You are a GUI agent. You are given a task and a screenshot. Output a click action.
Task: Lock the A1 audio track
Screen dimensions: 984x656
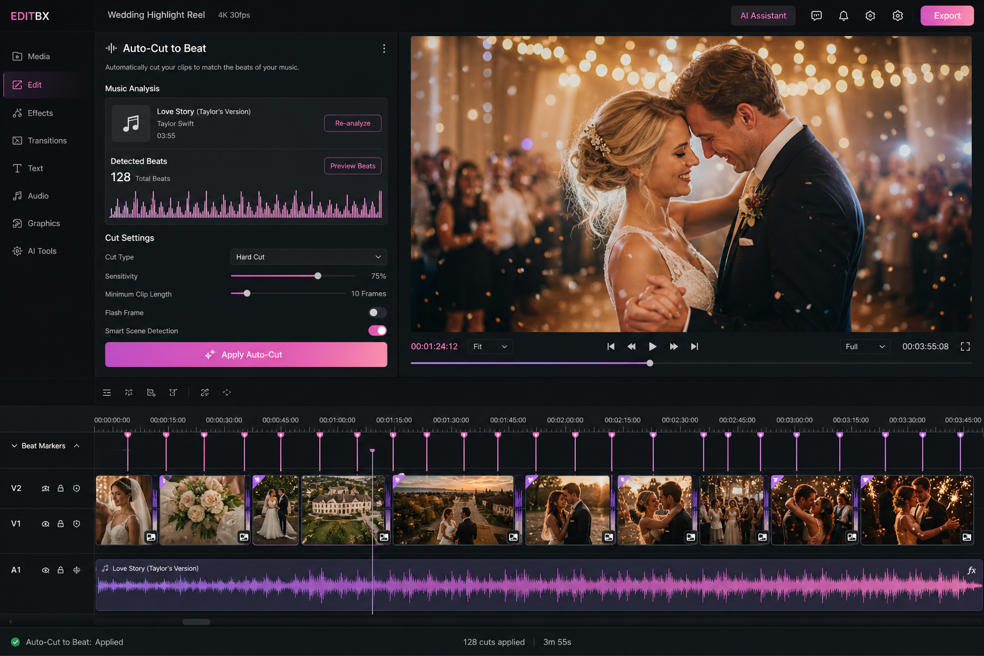[61, 570]
